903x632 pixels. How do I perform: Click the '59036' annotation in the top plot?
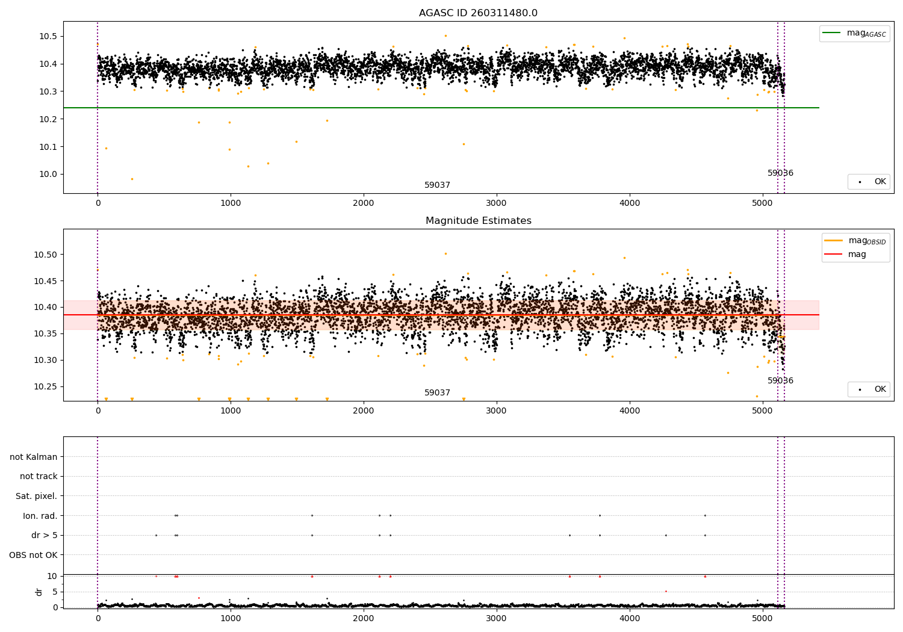tap(780, 173)
